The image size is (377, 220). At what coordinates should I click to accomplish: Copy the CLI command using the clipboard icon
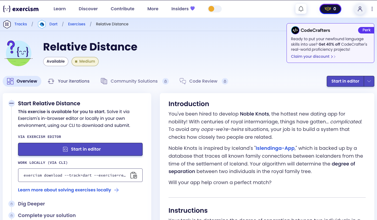coord(134,175)
